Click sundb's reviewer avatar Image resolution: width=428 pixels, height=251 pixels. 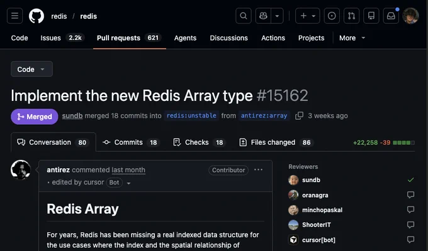click(x=293, y=180)
